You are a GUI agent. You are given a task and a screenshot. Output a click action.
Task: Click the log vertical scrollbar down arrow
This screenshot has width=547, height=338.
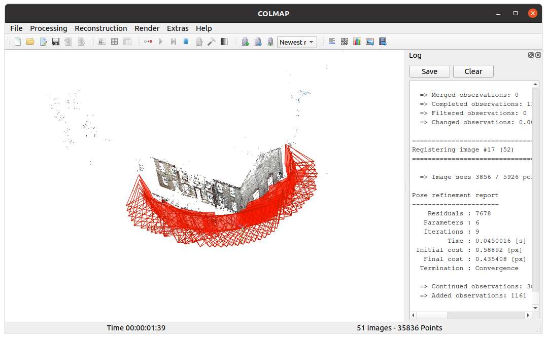535,308
